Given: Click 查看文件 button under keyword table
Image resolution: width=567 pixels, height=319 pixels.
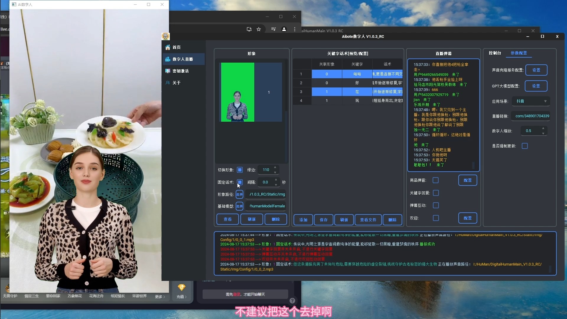Looking at the screenshot, I should click(368, 220).
